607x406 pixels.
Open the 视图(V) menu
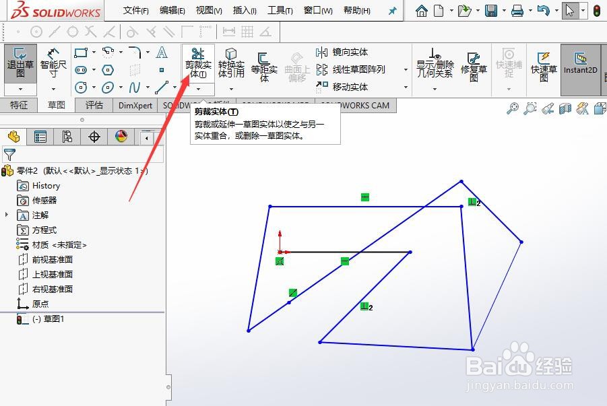pos(209,11)
